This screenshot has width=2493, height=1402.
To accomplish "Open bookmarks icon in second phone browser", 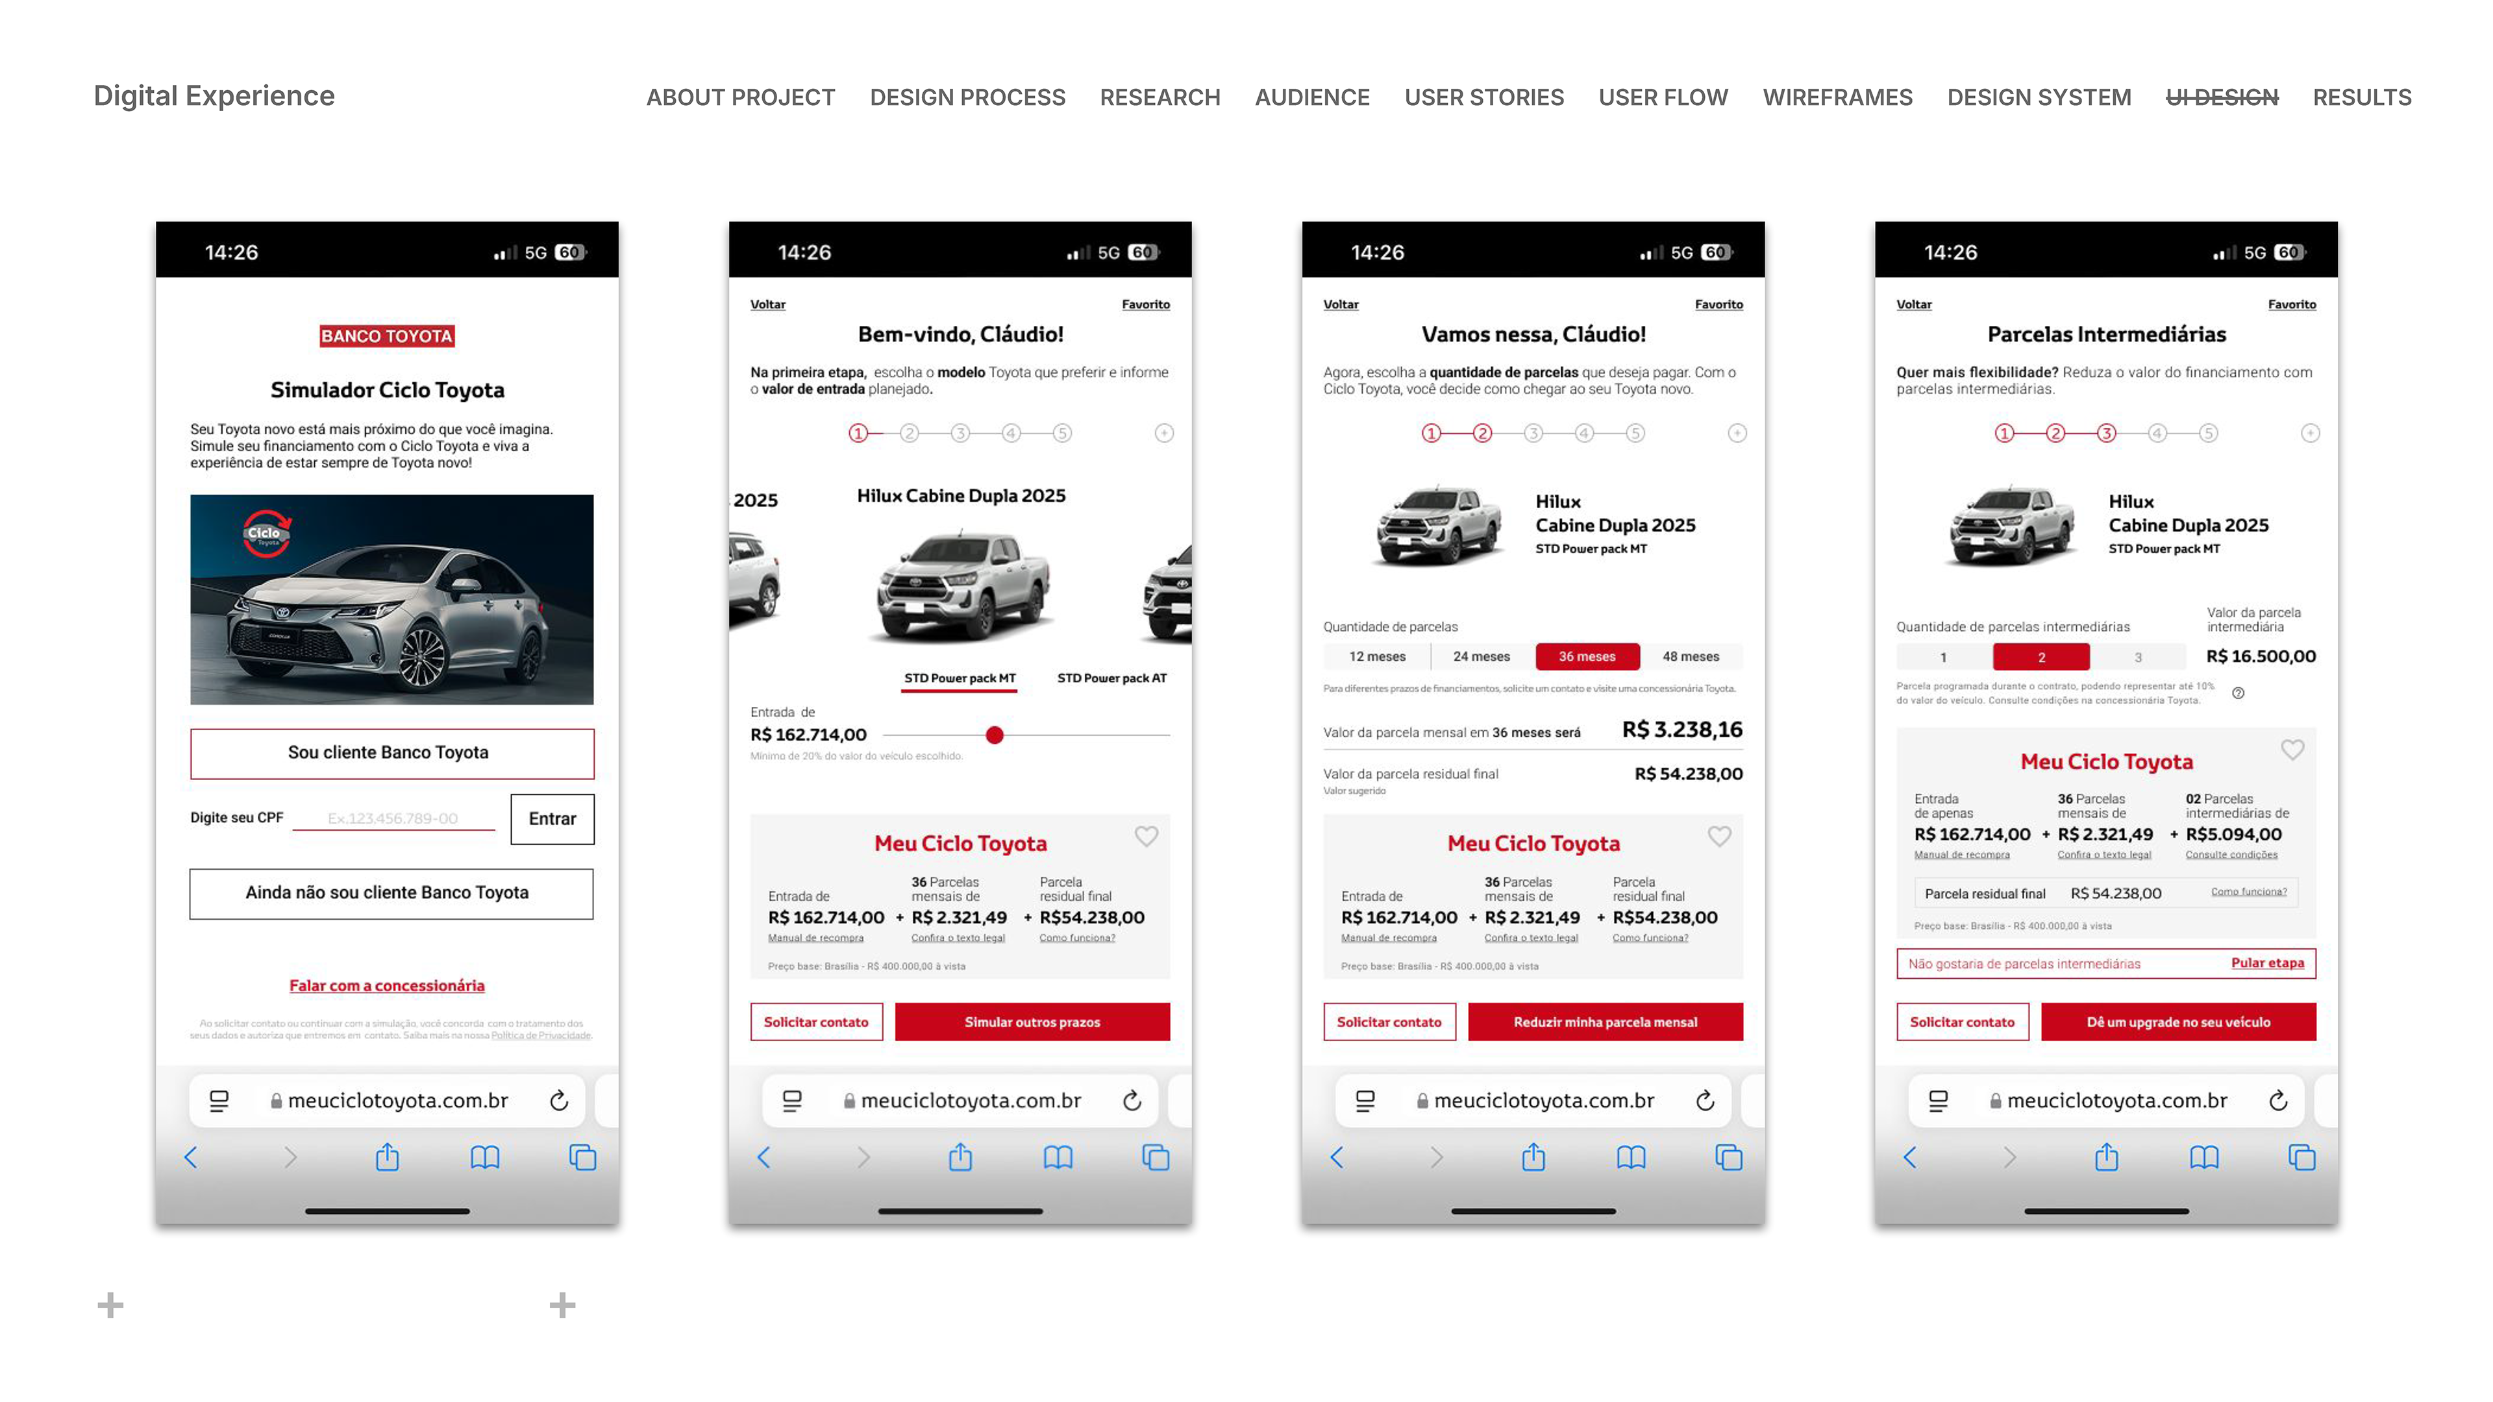I will (1058, 1157).
